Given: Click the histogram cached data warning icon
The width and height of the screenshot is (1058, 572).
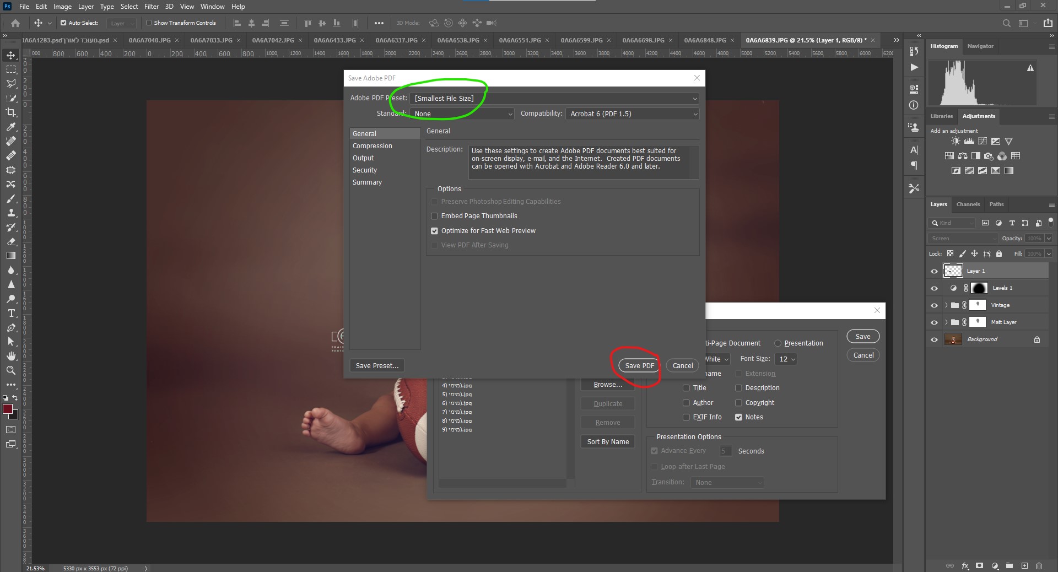Looking at the screenshot, I should point(1030,68).
